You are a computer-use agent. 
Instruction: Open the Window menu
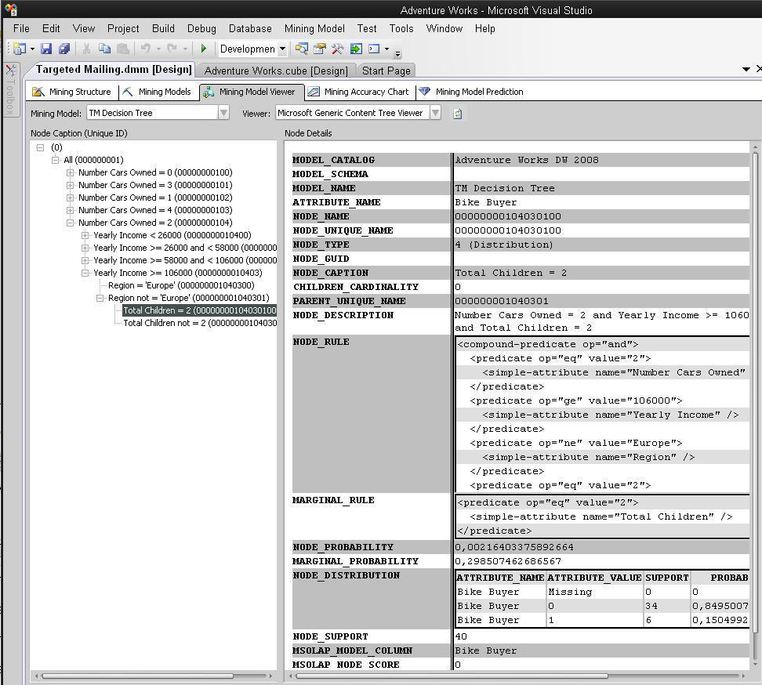444,29
